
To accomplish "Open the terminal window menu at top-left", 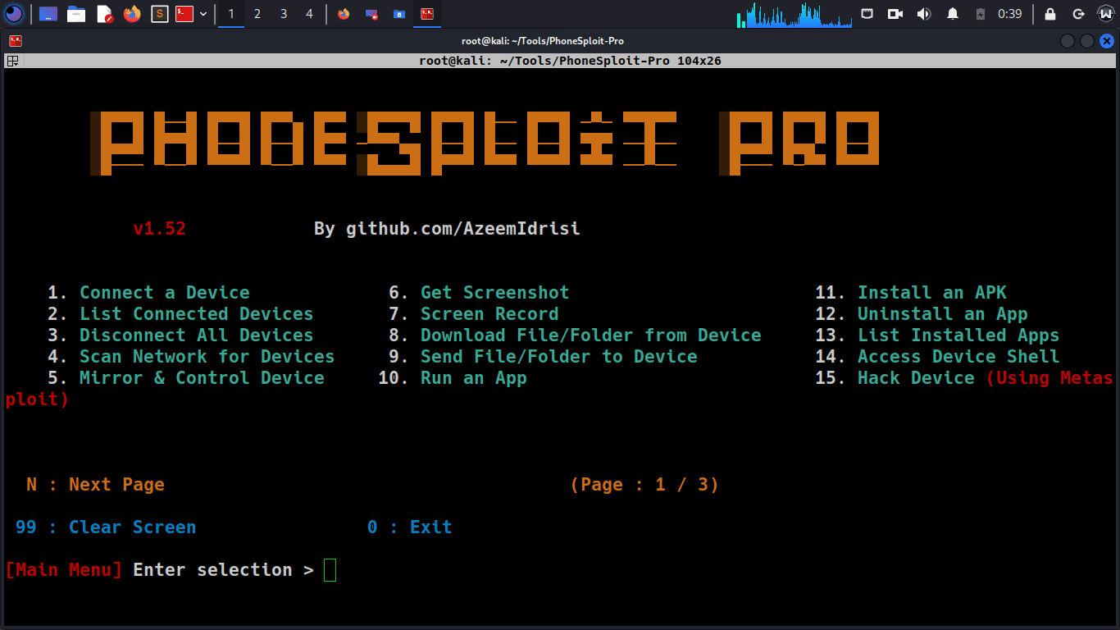I will pyautogui.click(x=12, y=60).
